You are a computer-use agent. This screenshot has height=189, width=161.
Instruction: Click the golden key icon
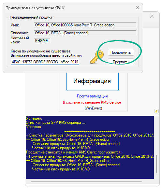coord(97,57)
